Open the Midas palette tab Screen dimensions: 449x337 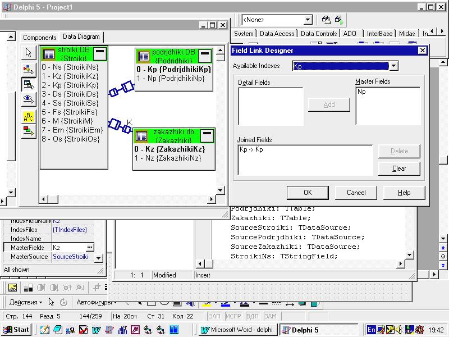click(x=407, y=34)
